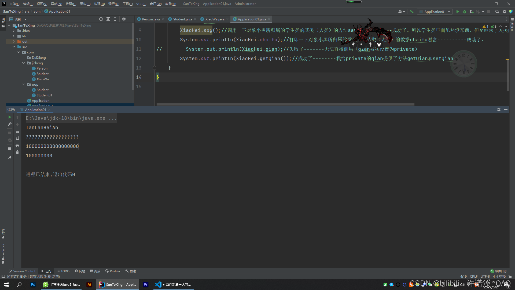515x290 pixels.
Task: Toggle pin tab in run panel
Action: pos(10,158)
